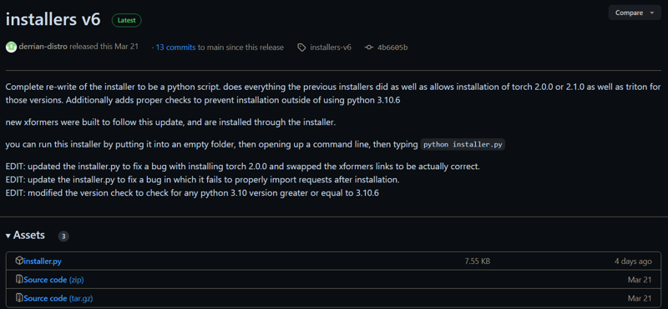Open the Compare dropdown

[x=635, y=12]
